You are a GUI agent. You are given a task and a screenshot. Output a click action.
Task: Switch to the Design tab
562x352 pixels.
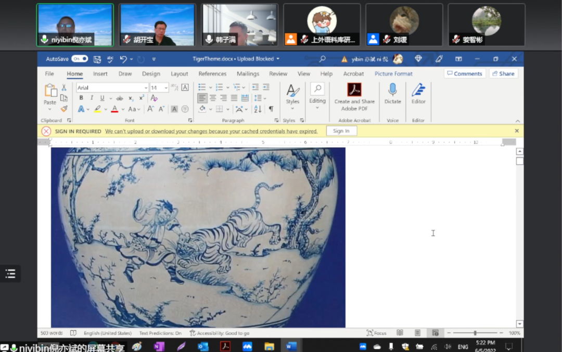(151, 74)
